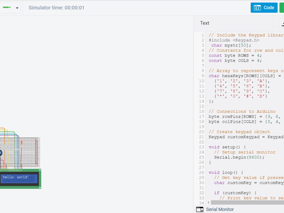Open the Text editor mode selector
The image size is (284, 213).
(204, 23)
